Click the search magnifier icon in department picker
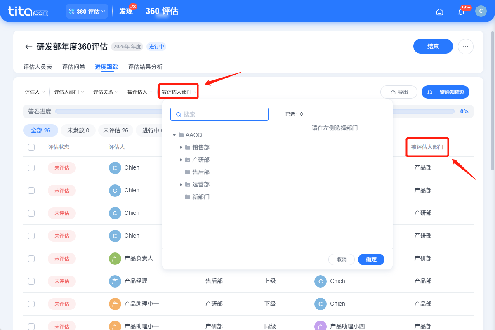This screenshot has width=495, height=330. (x=178, y=114)
